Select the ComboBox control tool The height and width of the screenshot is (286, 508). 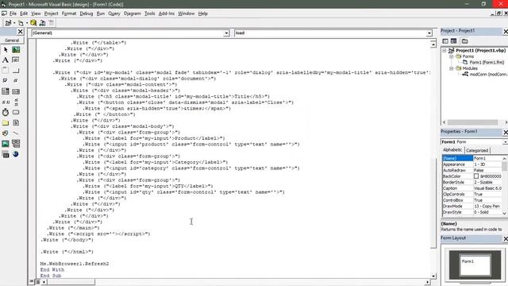6,91
